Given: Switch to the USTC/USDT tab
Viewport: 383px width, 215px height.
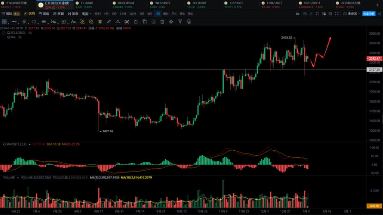Looking at the screenshot, I should [310, 5].
